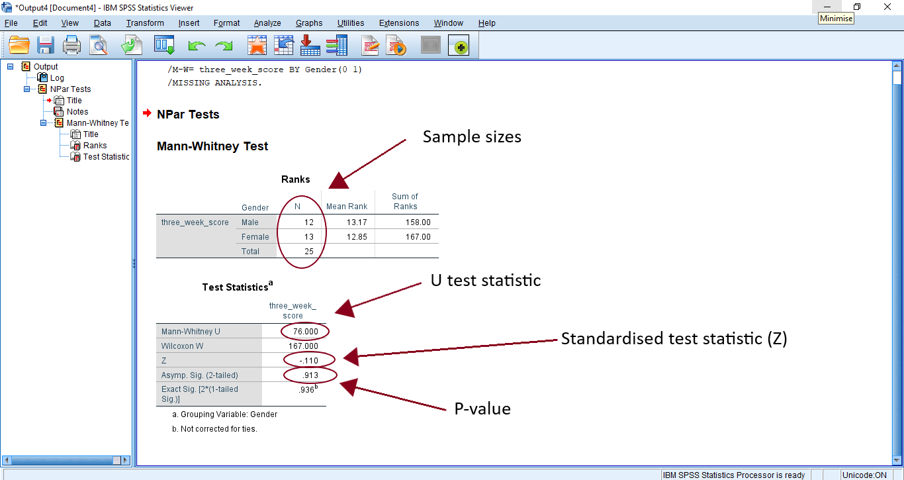Select NPar Tests in the outline

click(x=70, y=89)
